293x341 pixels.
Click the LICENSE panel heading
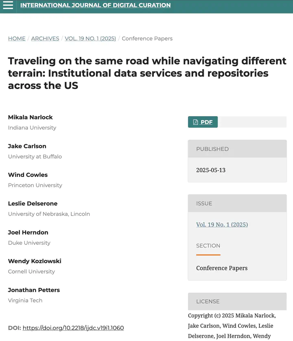(208, 302)
